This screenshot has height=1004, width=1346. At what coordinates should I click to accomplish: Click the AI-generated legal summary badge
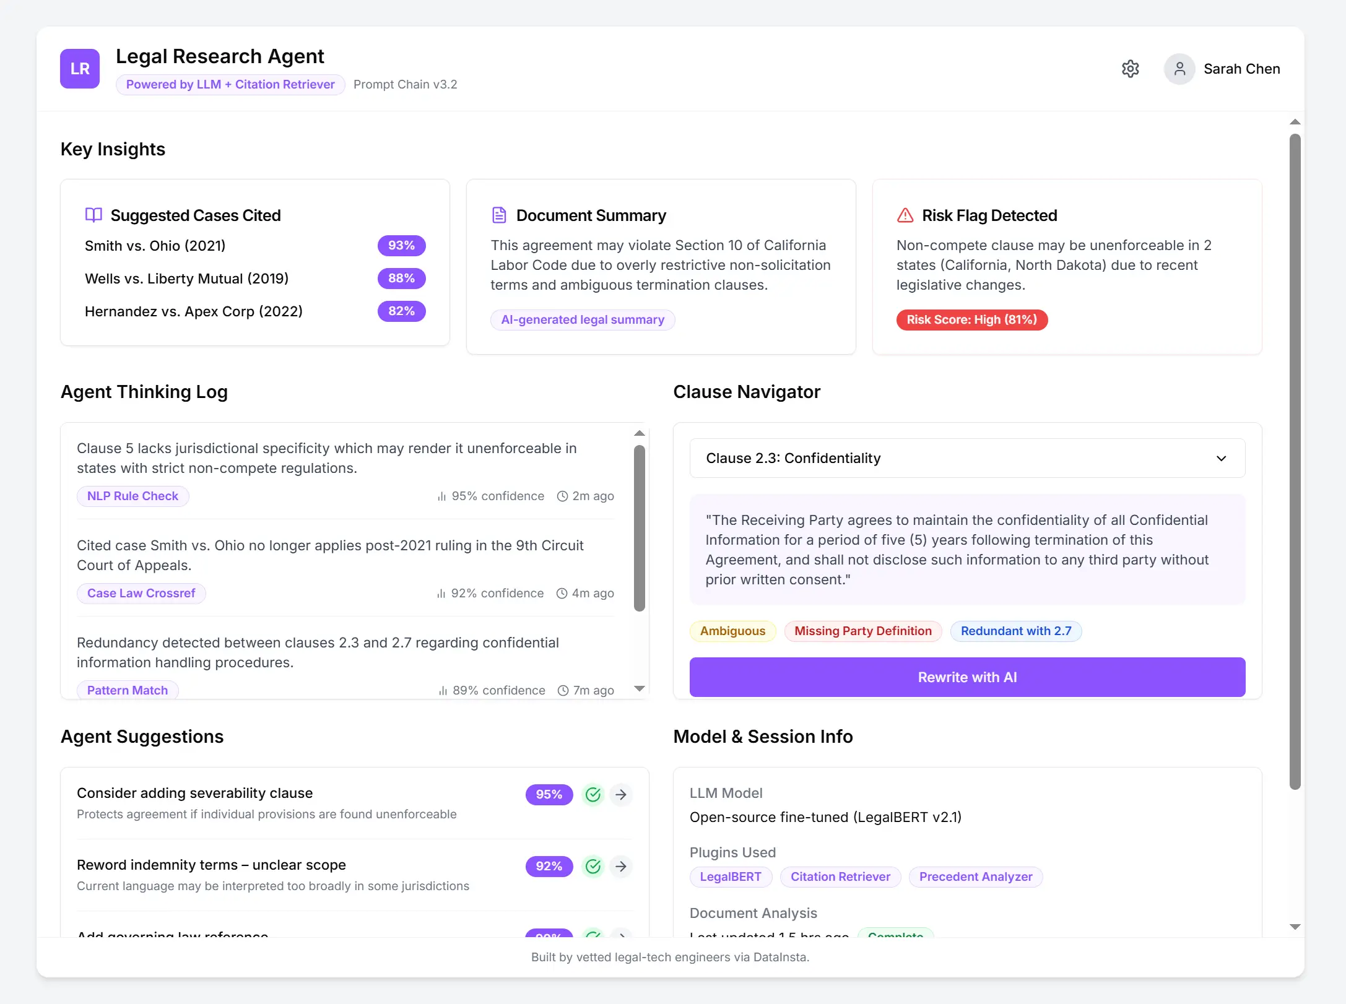point(582,319)
